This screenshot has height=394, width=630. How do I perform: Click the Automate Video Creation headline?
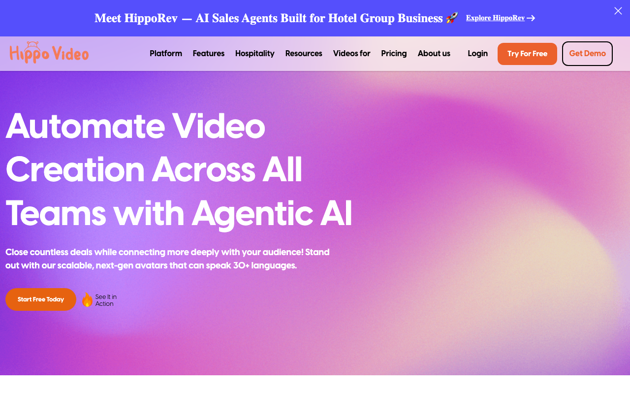click(179, 170)
